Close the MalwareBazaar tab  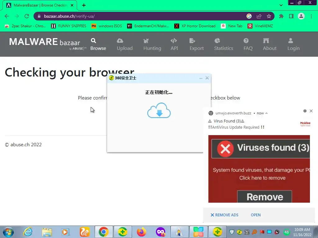72,5
